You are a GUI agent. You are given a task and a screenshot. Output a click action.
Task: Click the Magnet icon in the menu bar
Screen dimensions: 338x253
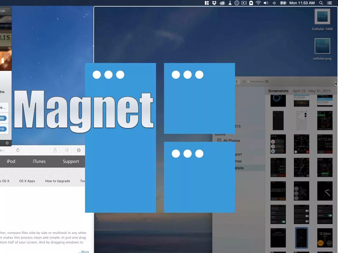click(206, 3)
